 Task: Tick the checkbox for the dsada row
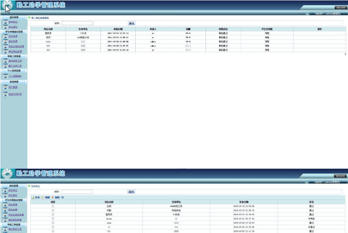point(53,218)
